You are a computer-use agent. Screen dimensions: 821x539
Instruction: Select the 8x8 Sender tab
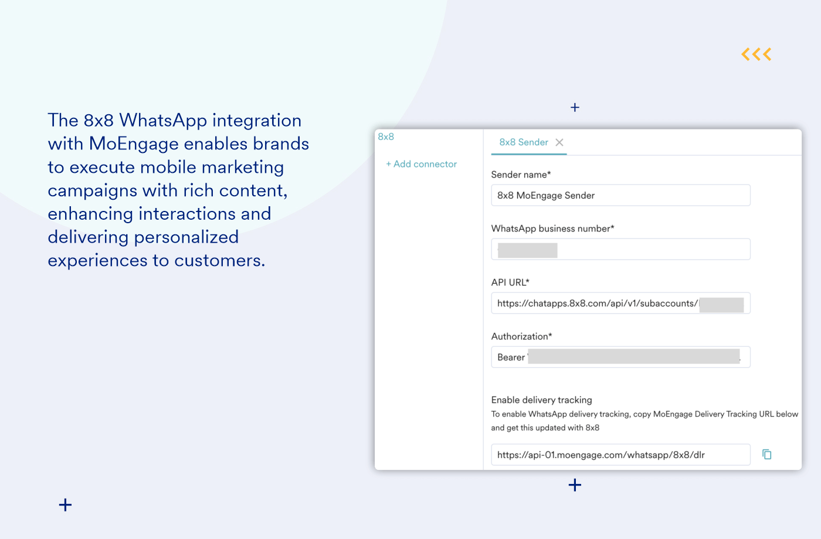click(524, 142)
